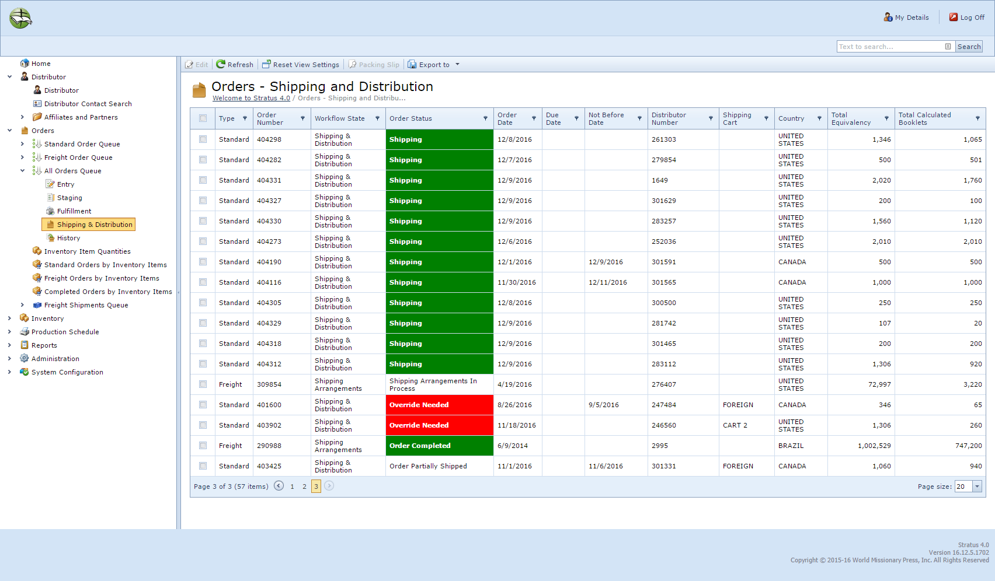
Task: Open Distributor Contact Search icon
Action: (x=37, y=103)
